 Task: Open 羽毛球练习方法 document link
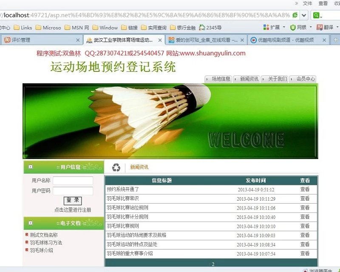[46, 243]
